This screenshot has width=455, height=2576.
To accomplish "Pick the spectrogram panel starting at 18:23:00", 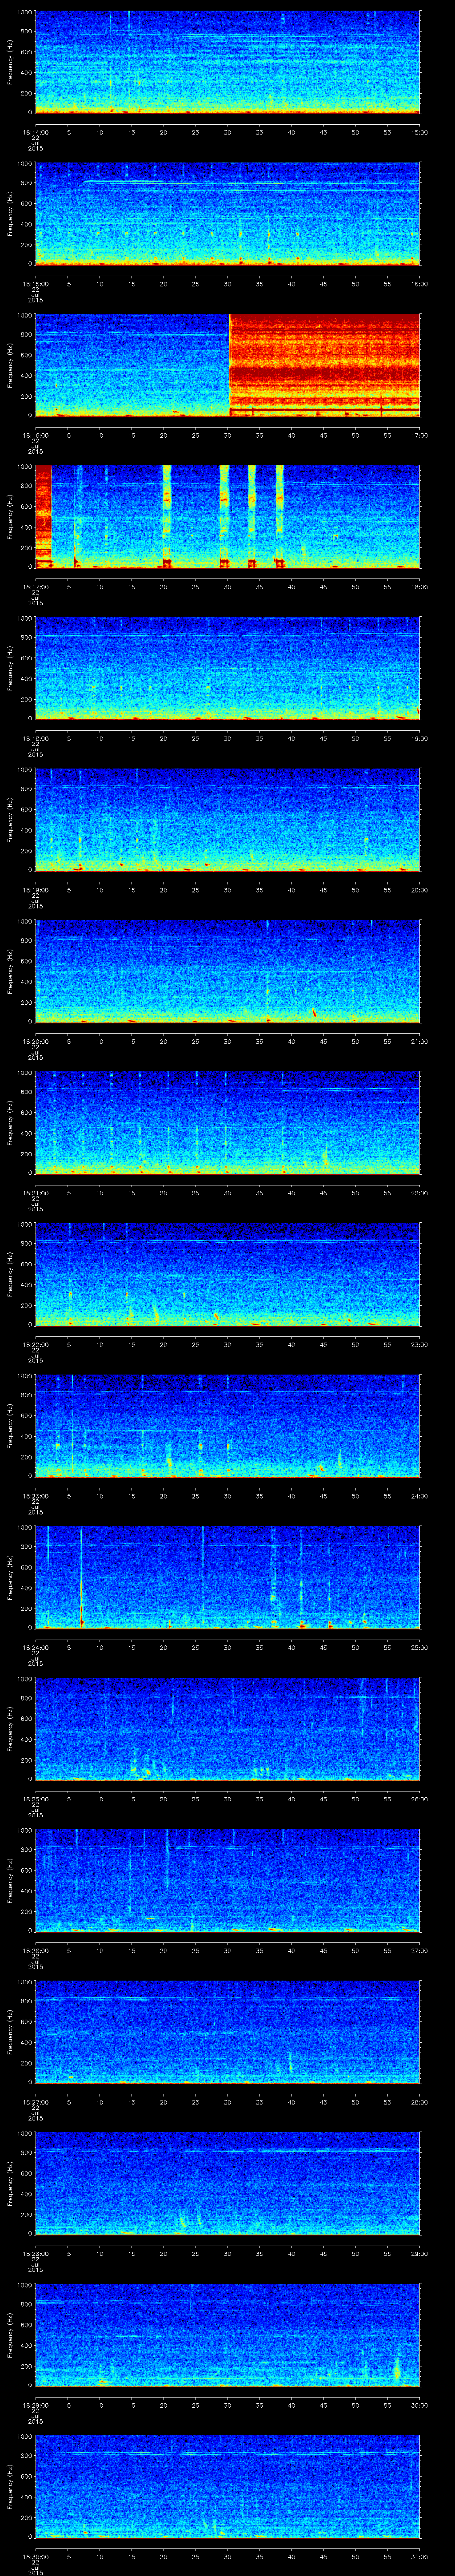I will point(227,1426).
